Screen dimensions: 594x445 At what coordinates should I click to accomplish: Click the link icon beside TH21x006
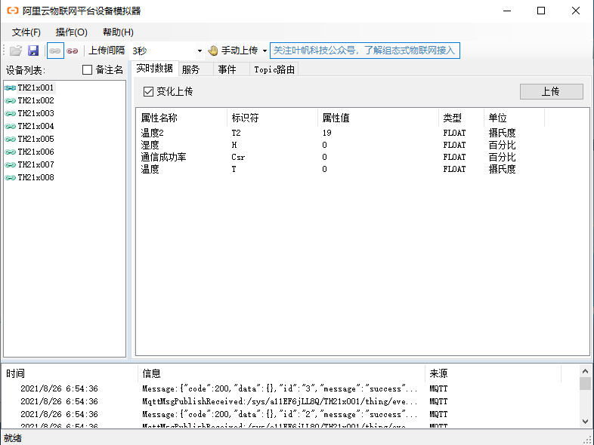pos(11,152)
